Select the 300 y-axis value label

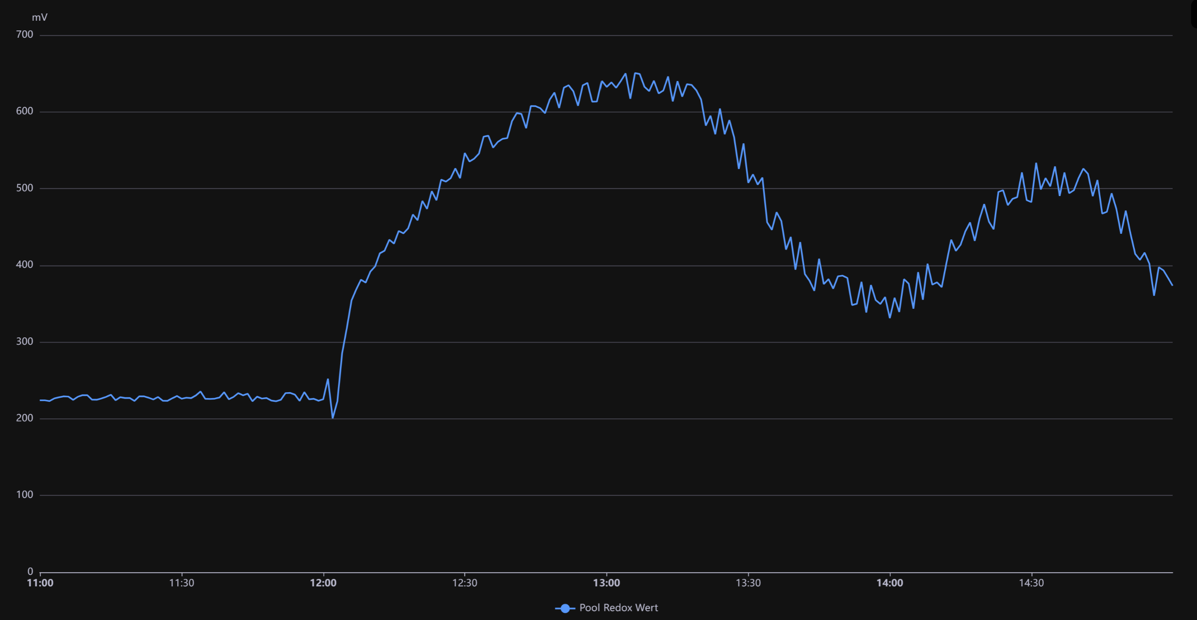[x=24, y=342]
